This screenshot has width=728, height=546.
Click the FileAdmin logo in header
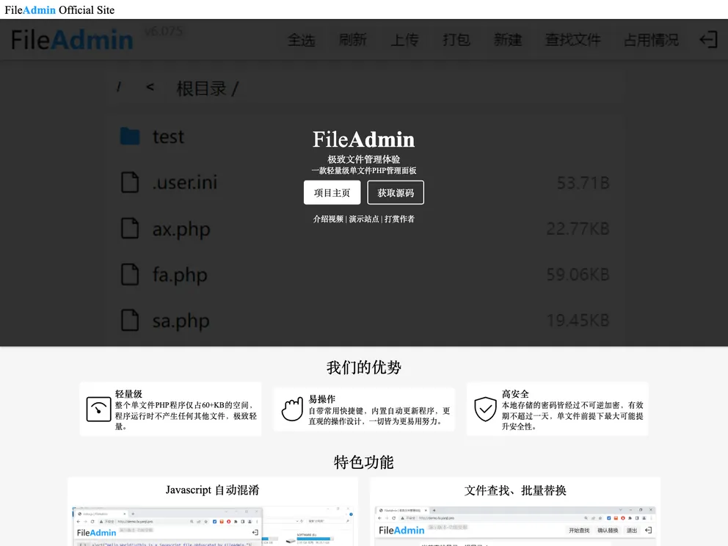[70, 40]
